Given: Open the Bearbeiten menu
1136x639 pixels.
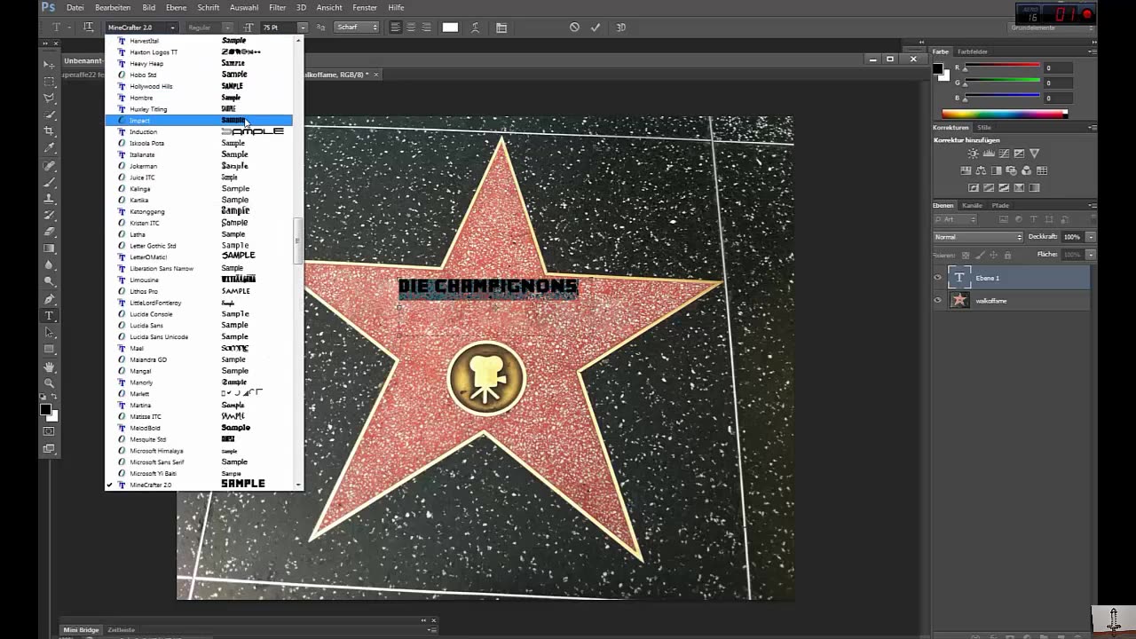Looking at the screenshot, I should [x=113, y=7].
